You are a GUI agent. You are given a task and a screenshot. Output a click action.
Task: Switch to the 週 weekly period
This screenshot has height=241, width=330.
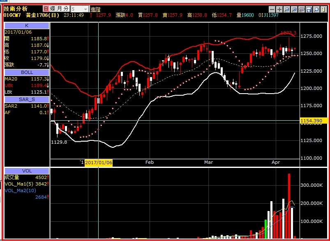53,9
